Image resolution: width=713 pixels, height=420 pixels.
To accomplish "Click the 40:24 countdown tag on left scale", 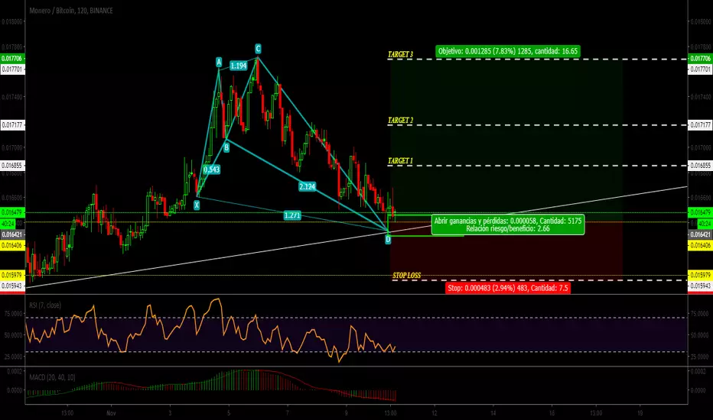I will [8, 224].
